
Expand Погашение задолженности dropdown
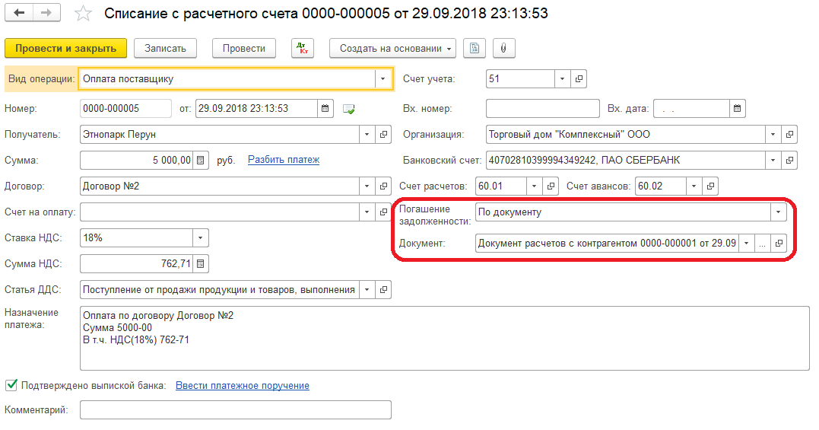pos(778,212)
